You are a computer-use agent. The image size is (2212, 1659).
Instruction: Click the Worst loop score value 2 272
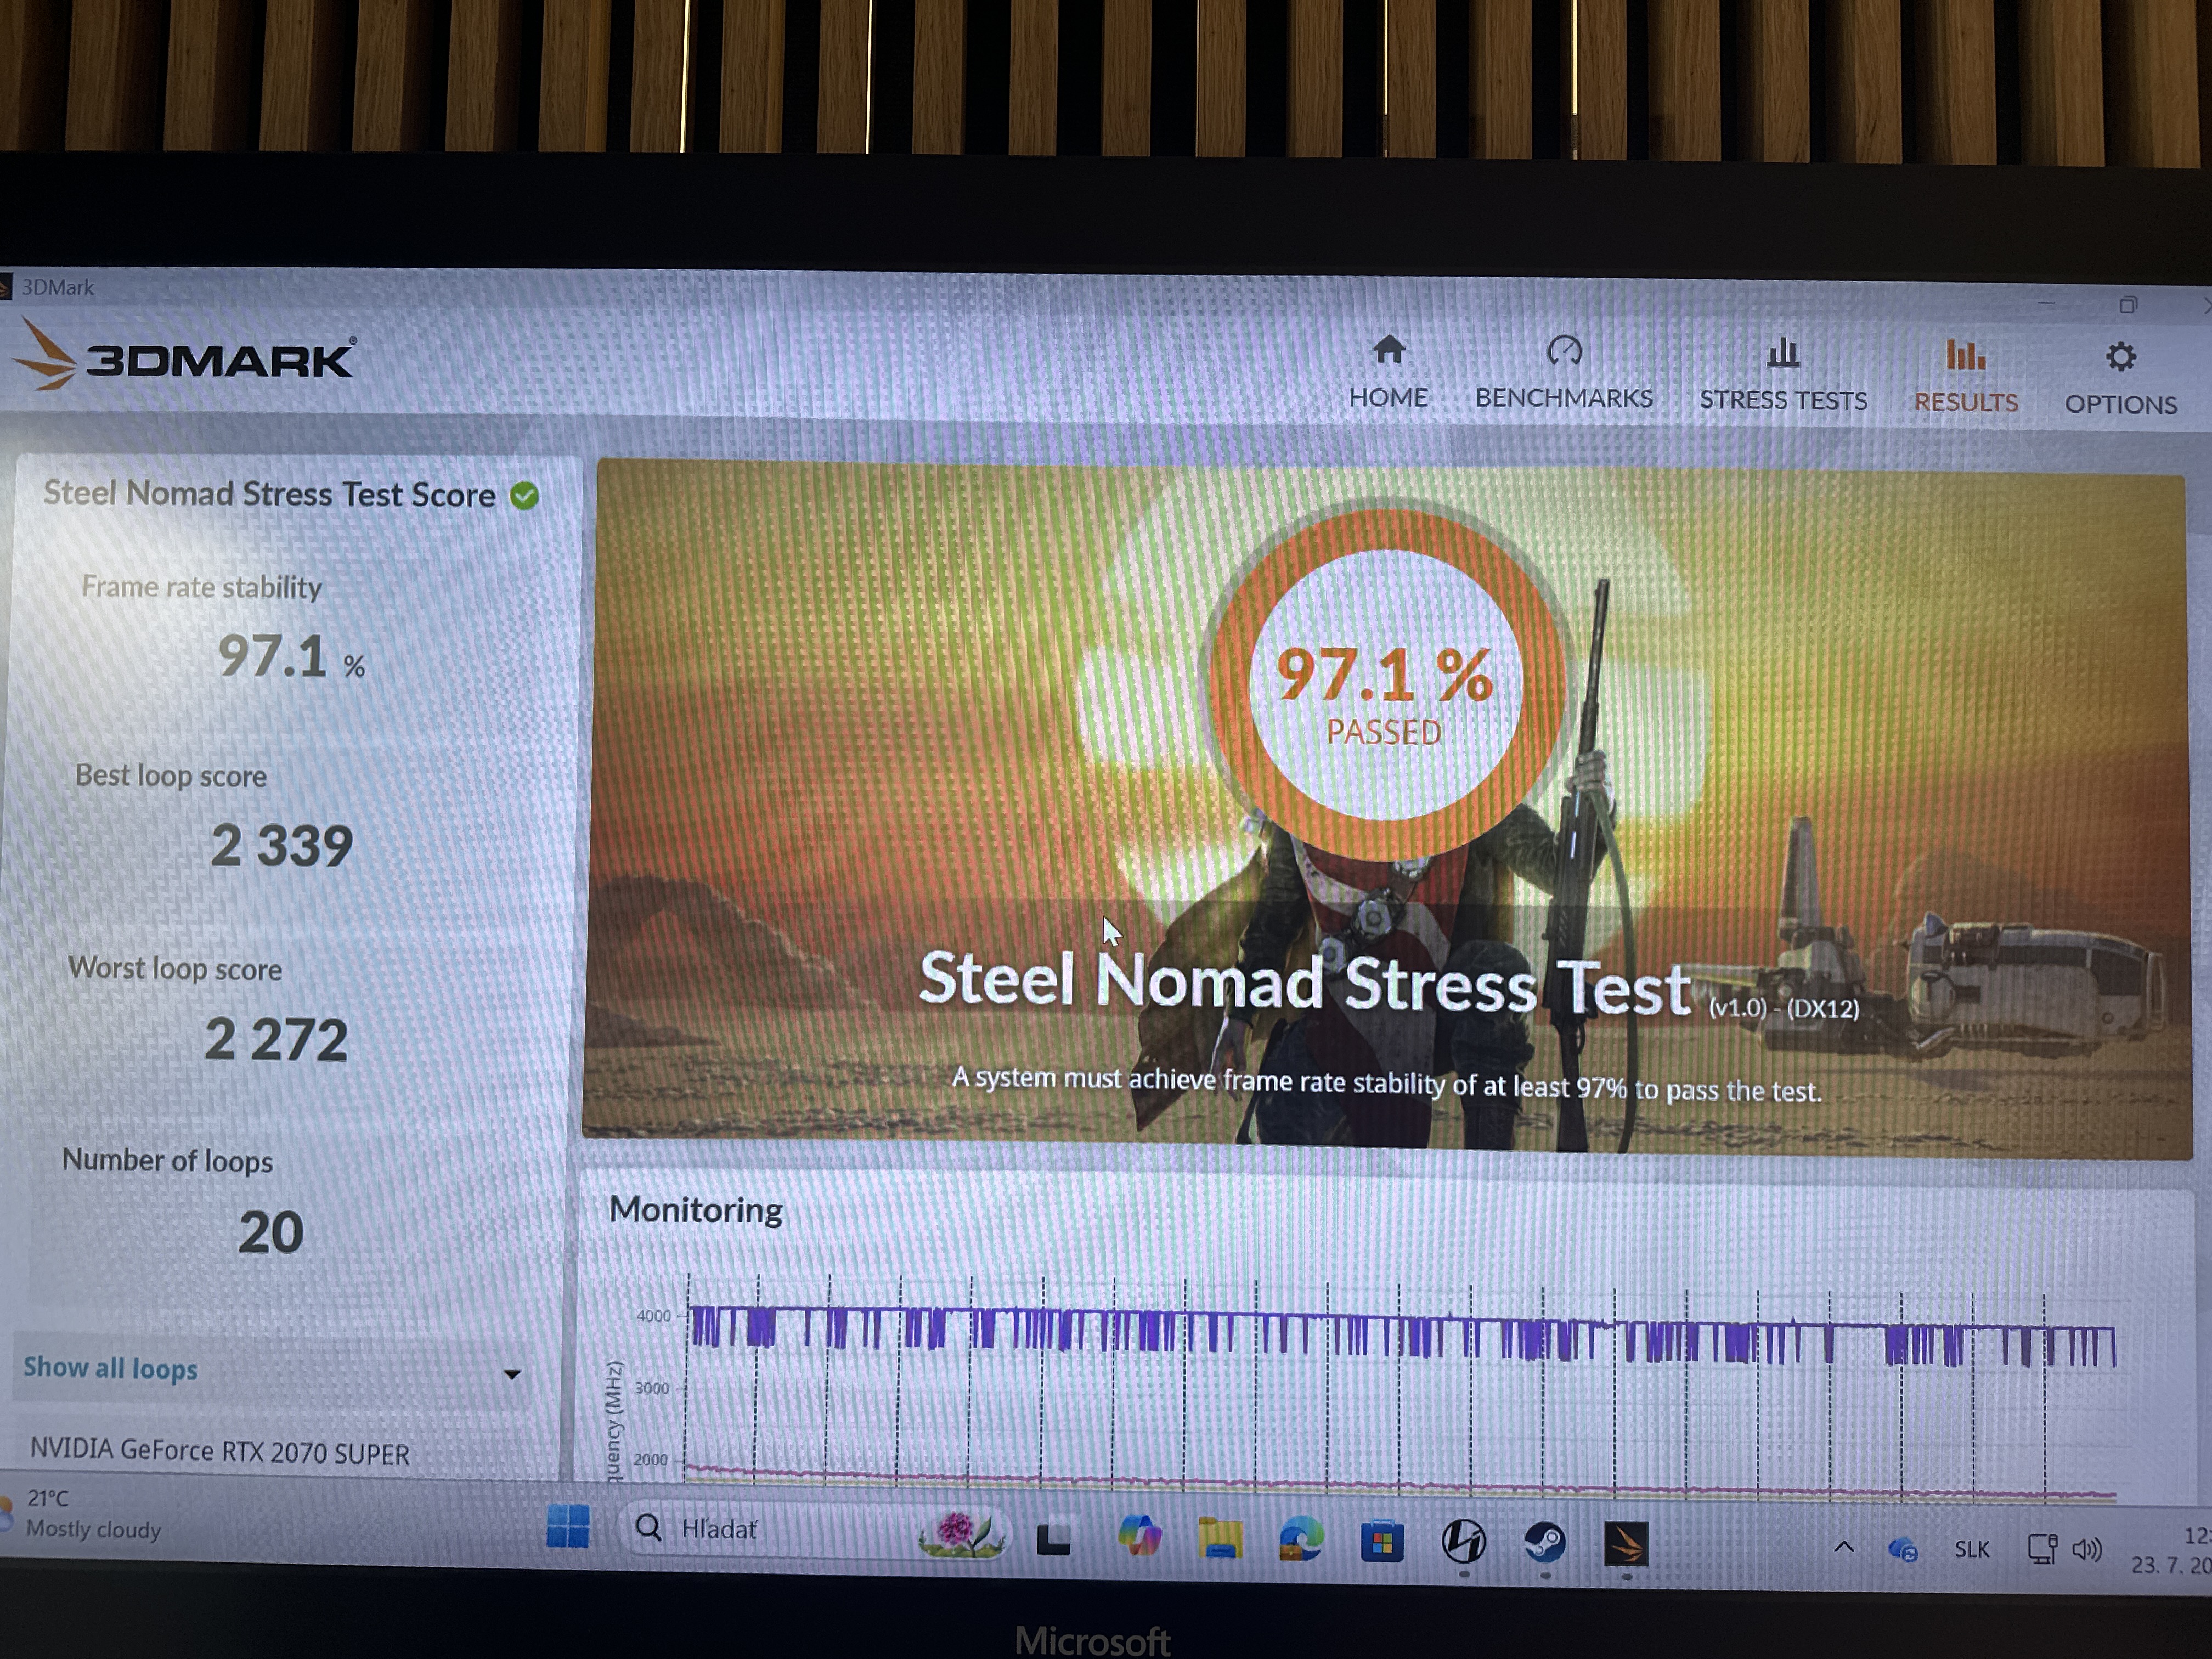tap(276, 1040)
